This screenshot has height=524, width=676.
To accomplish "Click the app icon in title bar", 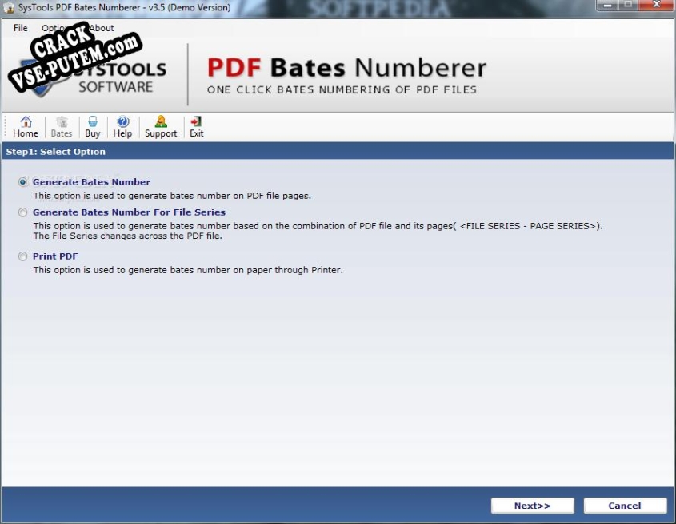I will 8,7.
